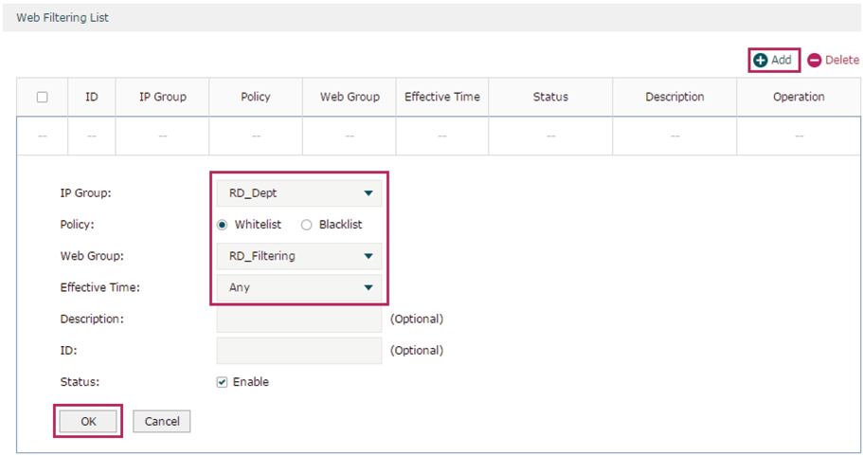This screenshot has width=863, height=456.
Task: Focus the Description input field
Action: point(298,319)
